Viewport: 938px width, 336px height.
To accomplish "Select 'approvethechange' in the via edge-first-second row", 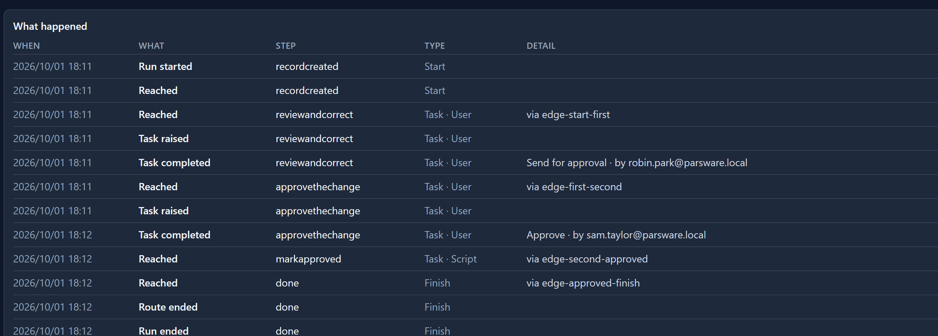I will pyautogui.click(x=318, y=187).
